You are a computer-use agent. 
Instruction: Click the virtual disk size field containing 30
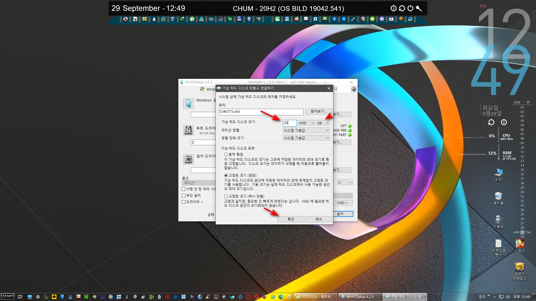point(289,123)
